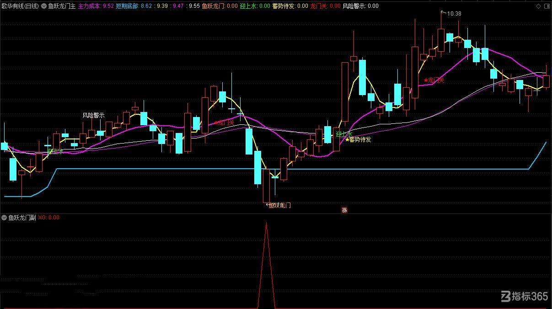This screenshot has width=552, height=309.
Task: Expand the 鱼跃龙门副 indicator dropdown arrow
Action: pyautogui.click(x=5, y=218)
